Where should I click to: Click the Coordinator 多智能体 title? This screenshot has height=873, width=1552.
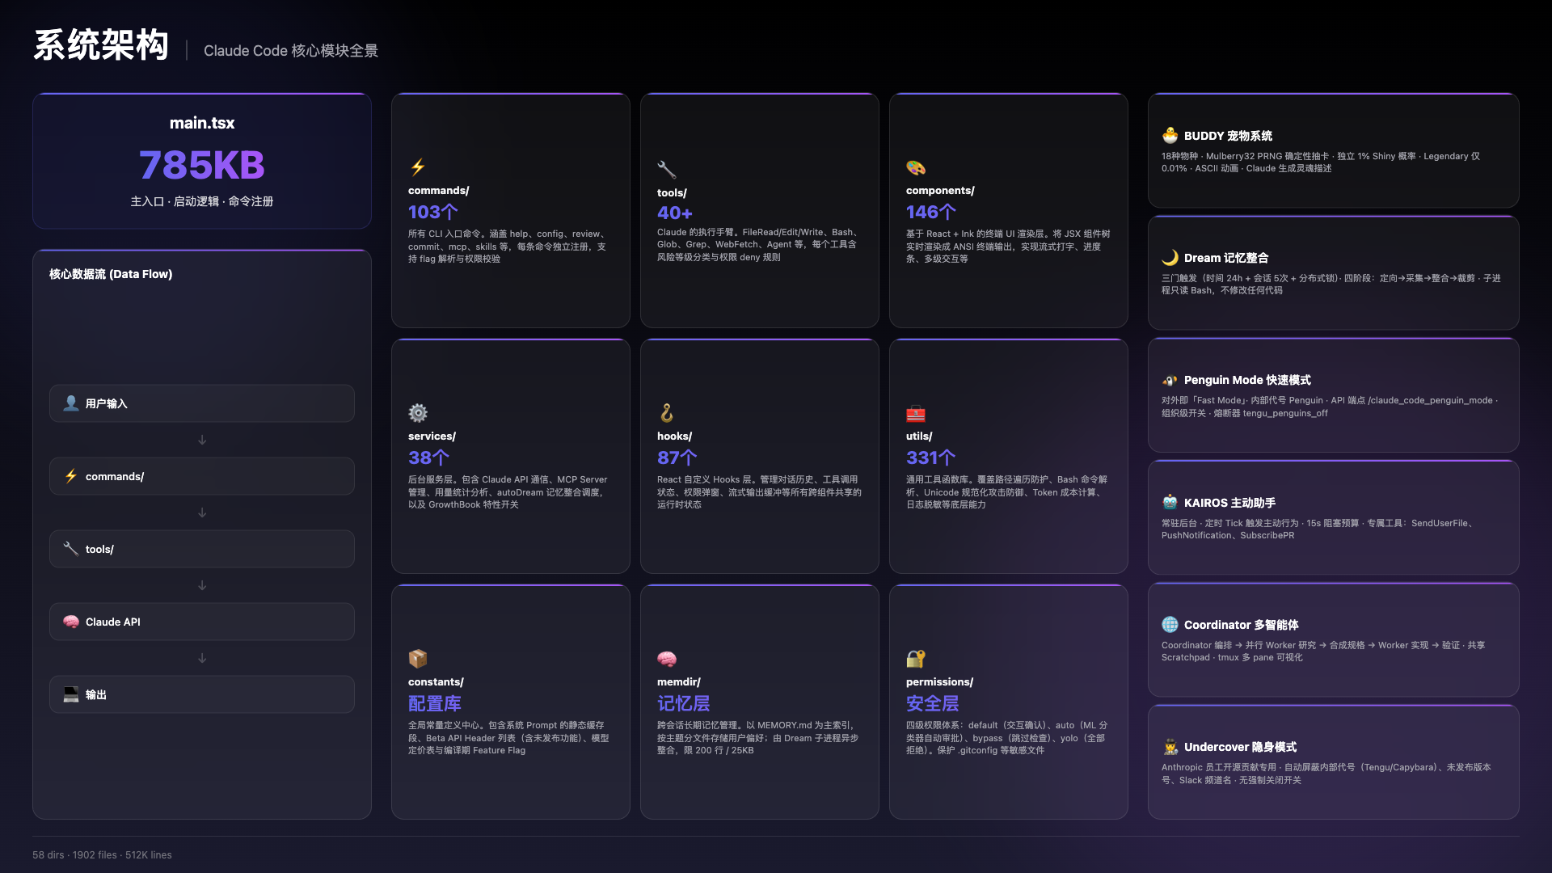pyautogui.click(x=1242, y=625)
